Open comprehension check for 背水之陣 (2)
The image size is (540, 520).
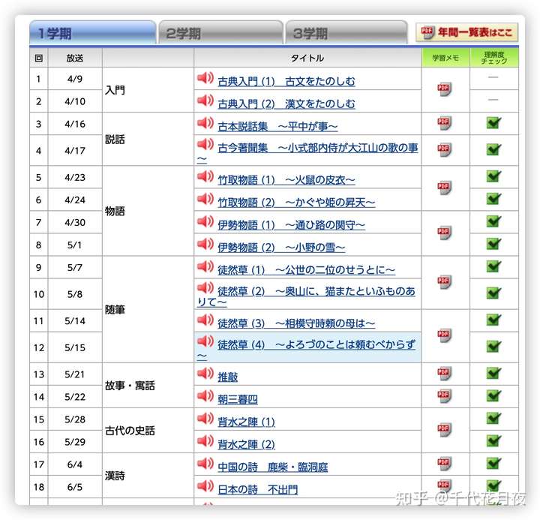click(x=493, y=440)
